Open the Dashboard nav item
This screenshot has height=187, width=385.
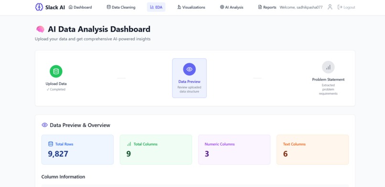(80, 7)
